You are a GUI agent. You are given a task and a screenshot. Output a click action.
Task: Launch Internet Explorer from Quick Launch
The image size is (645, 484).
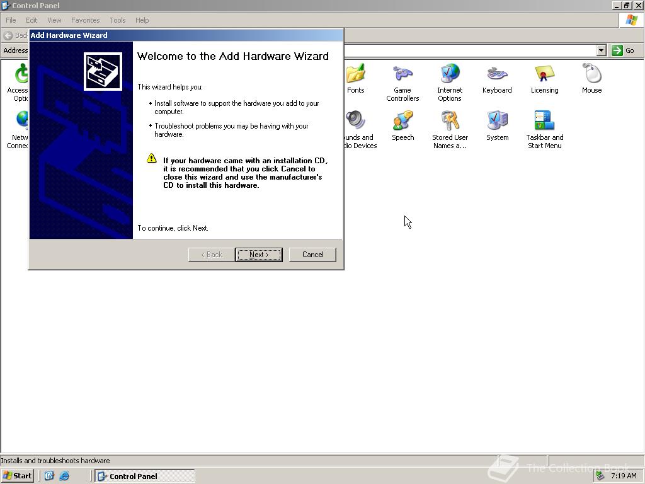(x=64, y=476)
